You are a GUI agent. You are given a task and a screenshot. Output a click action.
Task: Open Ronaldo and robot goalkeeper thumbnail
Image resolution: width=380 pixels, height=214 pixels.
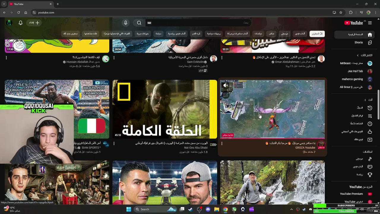[x=165, y=182]
